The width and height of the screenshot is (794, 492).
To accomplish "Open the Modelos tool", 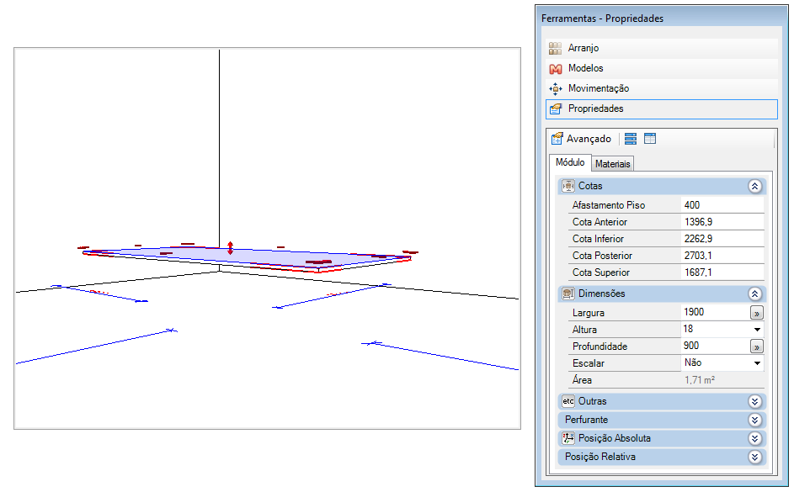I will pyautogui.click(x=661, y=68).
